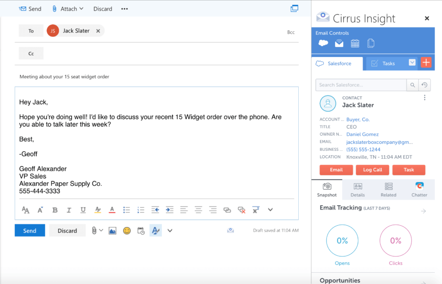Viewport: 442px width, 284px height.
Task: Click the Cc recipients button
Action: 31,53
